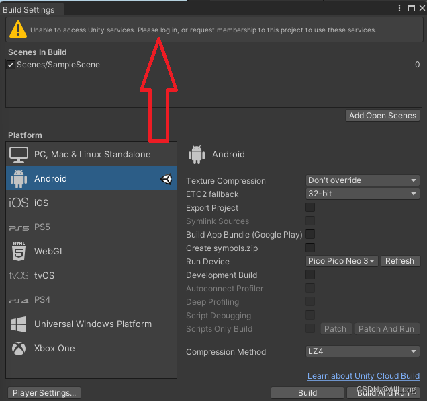Enable the Development Build checkbox
Viewport: 427px width, 401px height.
pos(310,275)
